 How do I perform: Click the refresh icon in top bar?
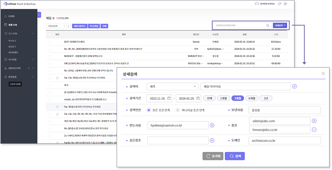click(x=279, y=4)
